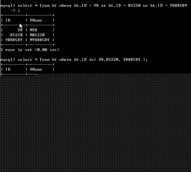Click the 'ID' header of the first result table
Image resolution: width=191 pixels, height=172 pixels.
[x=8, y=20]
